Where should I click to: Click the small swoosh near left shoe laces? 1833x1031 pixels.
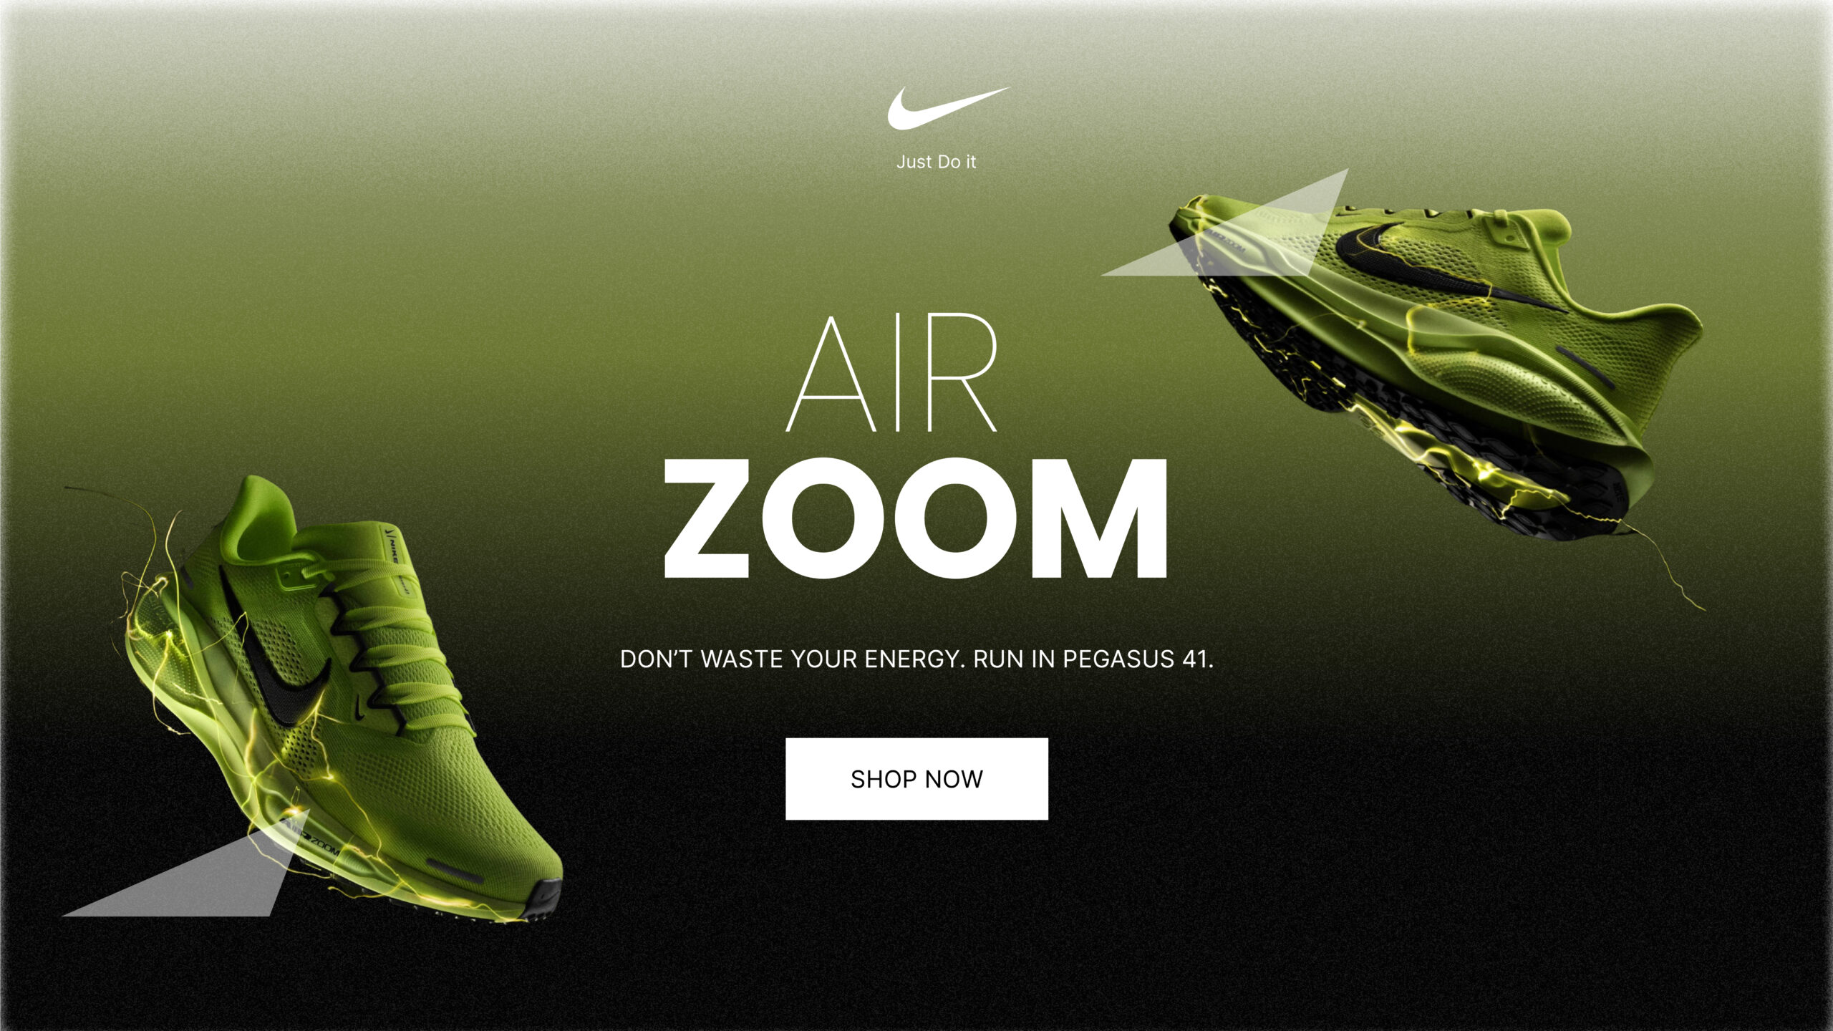(361, 709)
